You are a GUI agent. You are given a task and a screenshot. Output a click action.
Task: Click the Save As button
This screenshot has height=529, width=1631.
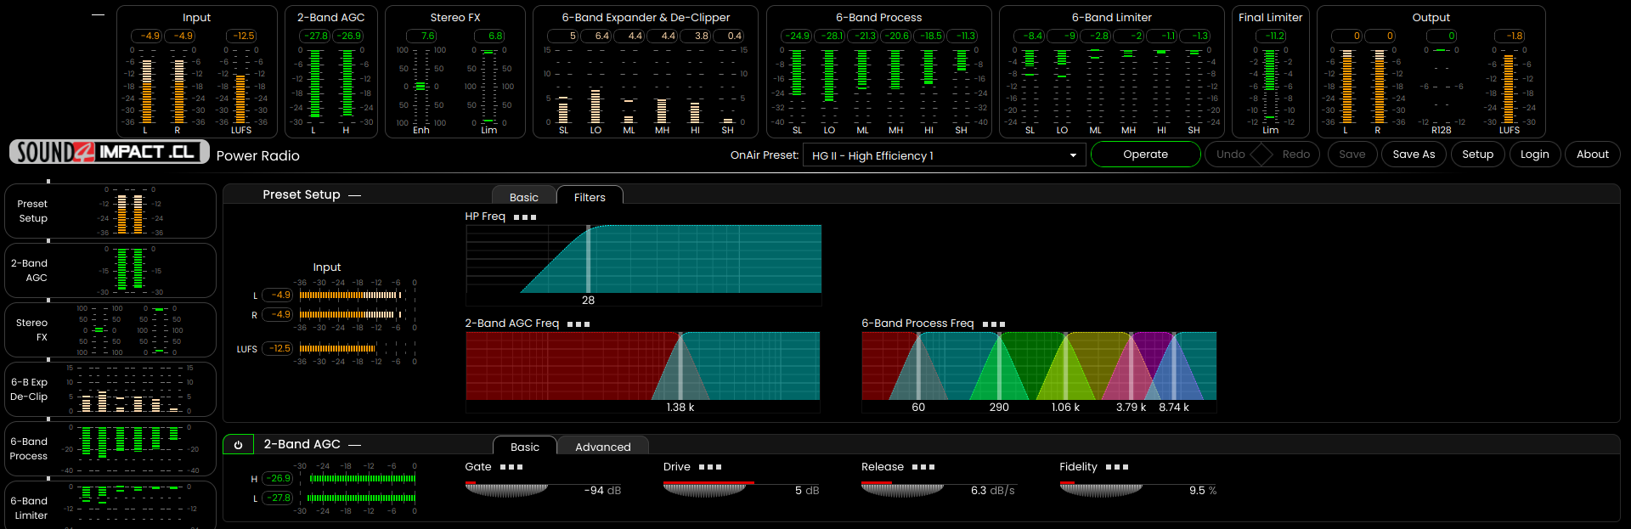point(1414,155)
